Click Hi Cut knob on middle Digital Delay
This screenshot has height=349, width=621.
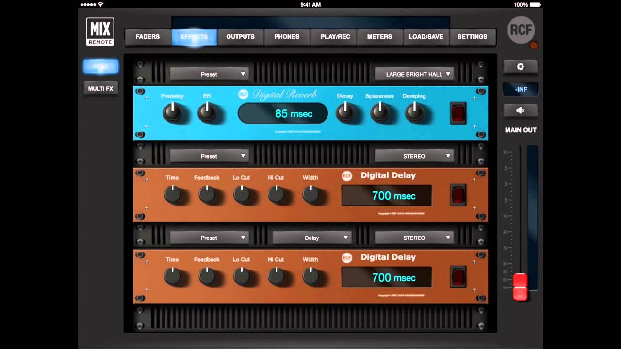tap(276, 194)
